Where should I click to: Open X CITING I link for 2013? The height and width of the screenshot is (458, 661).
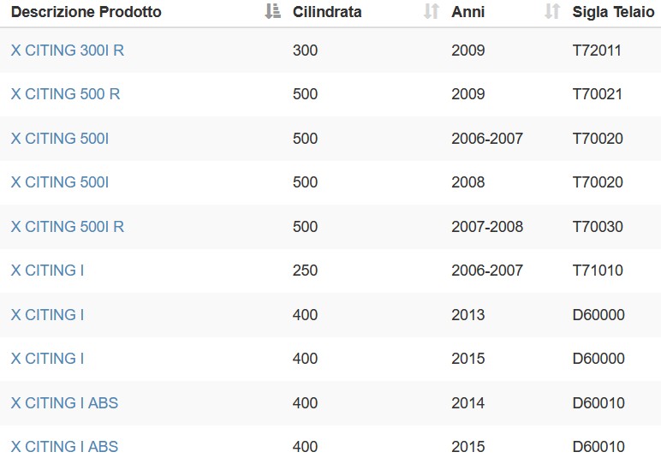[48, 315]
